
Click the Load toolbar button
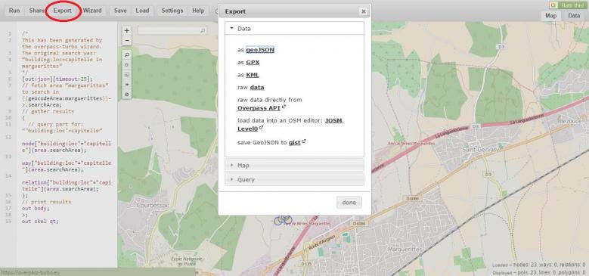tap(142, 11)
